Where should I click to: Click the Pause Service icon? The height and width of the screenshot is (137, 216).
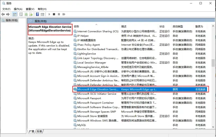pos(59,14)
